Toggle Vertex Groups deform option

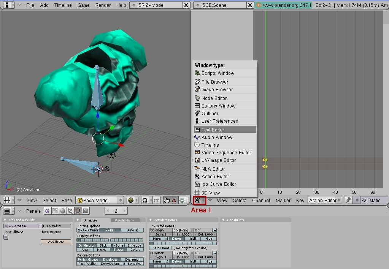click(88, 260)
